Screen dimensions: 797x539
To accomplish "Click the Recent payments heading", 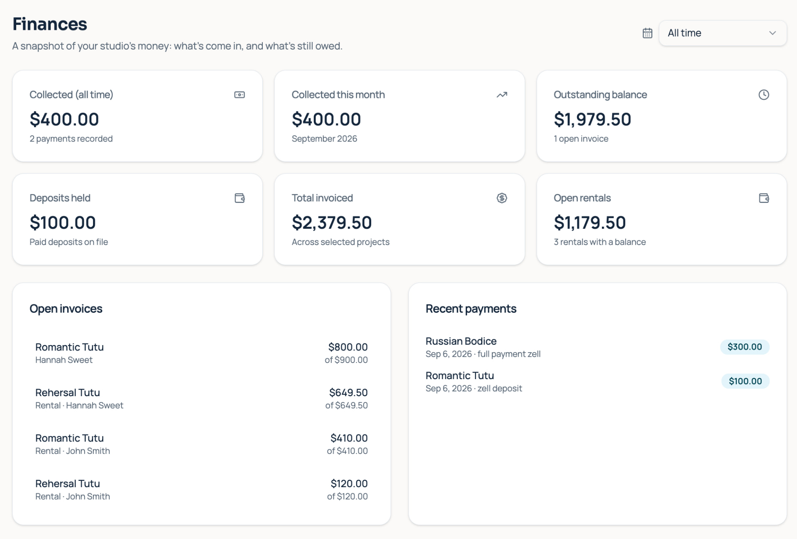I will pos(471,309).
